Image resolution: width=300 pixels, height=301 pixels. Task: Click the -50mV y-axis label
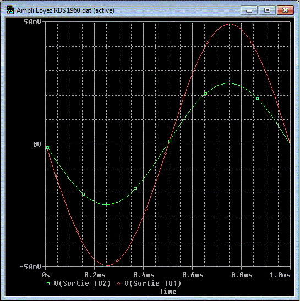click(30, 266)
